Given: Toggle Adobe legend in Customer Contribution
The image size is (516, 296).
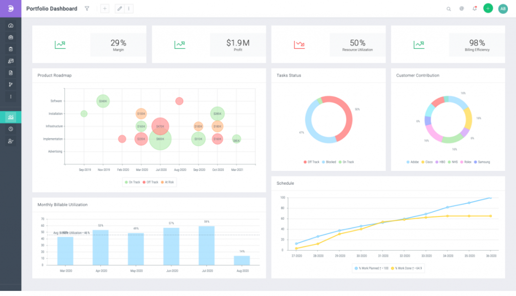Looking at the screenshot, I should pyautogui.click(x=413, y=162).
